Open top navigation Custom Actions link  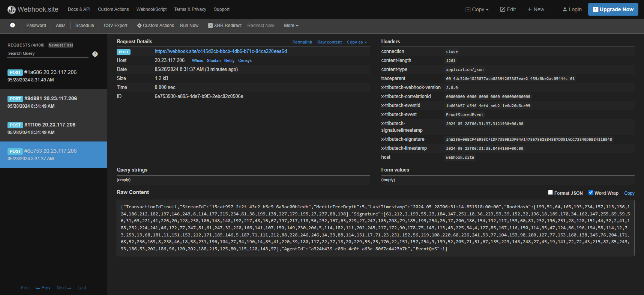[x=113, y=9]
